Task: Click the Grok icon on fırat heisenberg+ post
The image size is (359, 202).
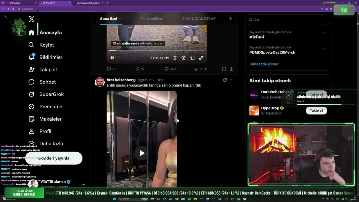Action: coord(225,80)
